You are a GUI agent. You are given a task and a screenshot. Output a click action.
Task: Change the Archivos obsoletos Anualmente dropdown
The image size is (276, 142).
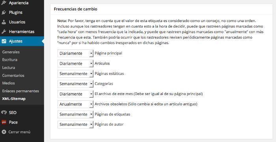tap(76, 104)
